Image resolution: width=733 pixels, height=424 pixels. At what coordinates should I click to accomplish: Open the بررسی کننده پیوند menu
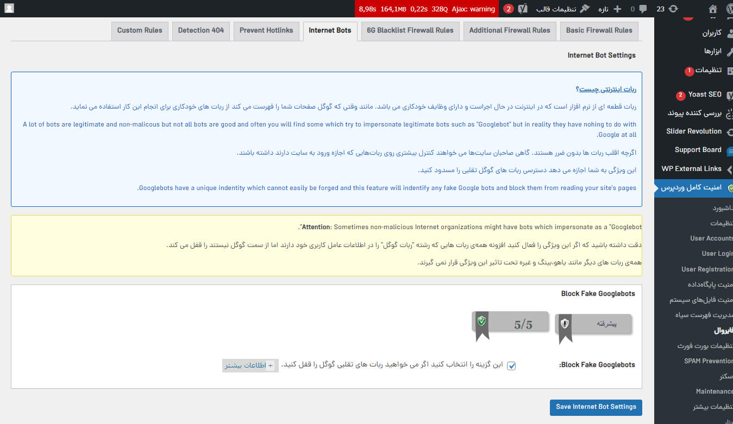(x=694, y=113)
